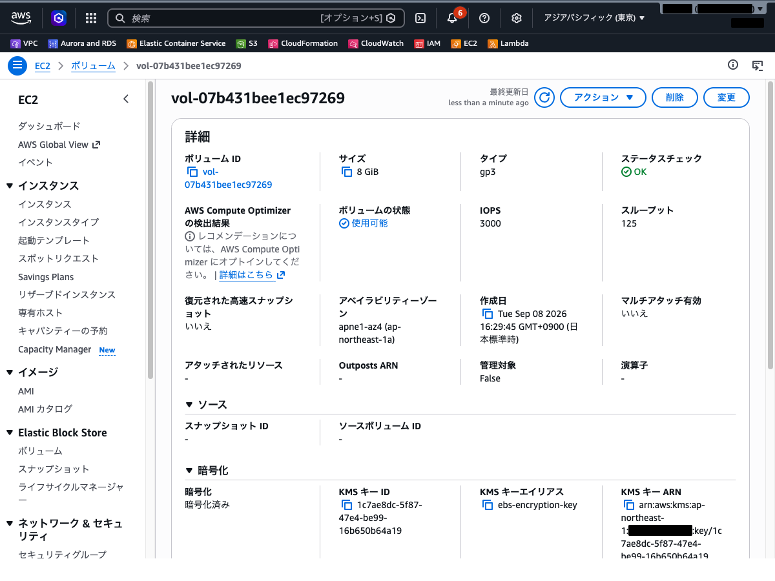Copy the 8 GiB size value
775x581 pixels.
(x=346, y=172)
